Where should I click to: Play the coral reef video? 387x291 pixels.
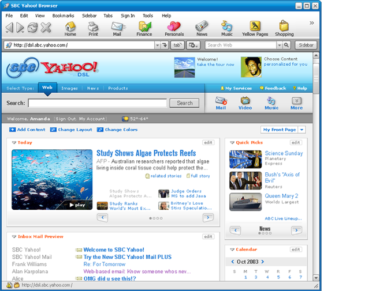click(x=77, y=205)
